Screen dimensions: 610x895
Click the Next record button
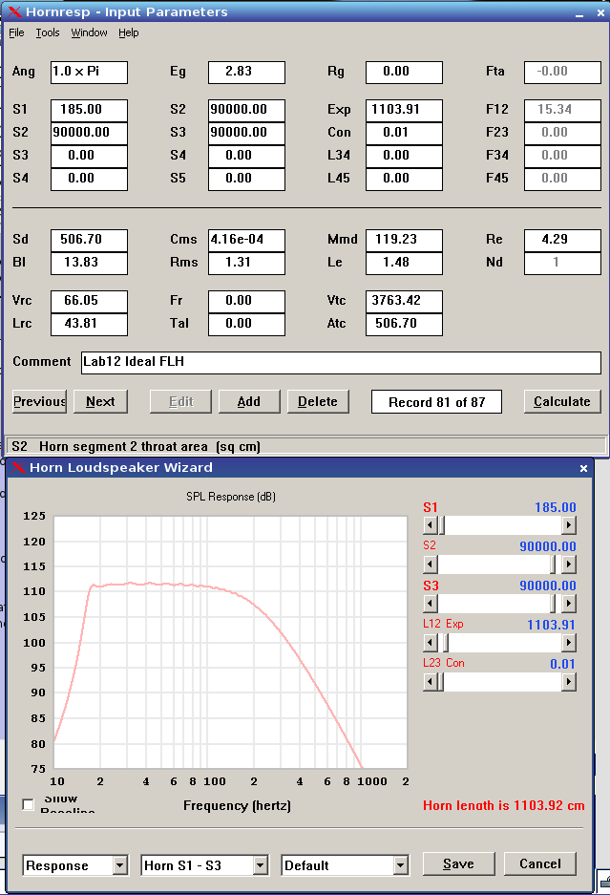point(100,401)
